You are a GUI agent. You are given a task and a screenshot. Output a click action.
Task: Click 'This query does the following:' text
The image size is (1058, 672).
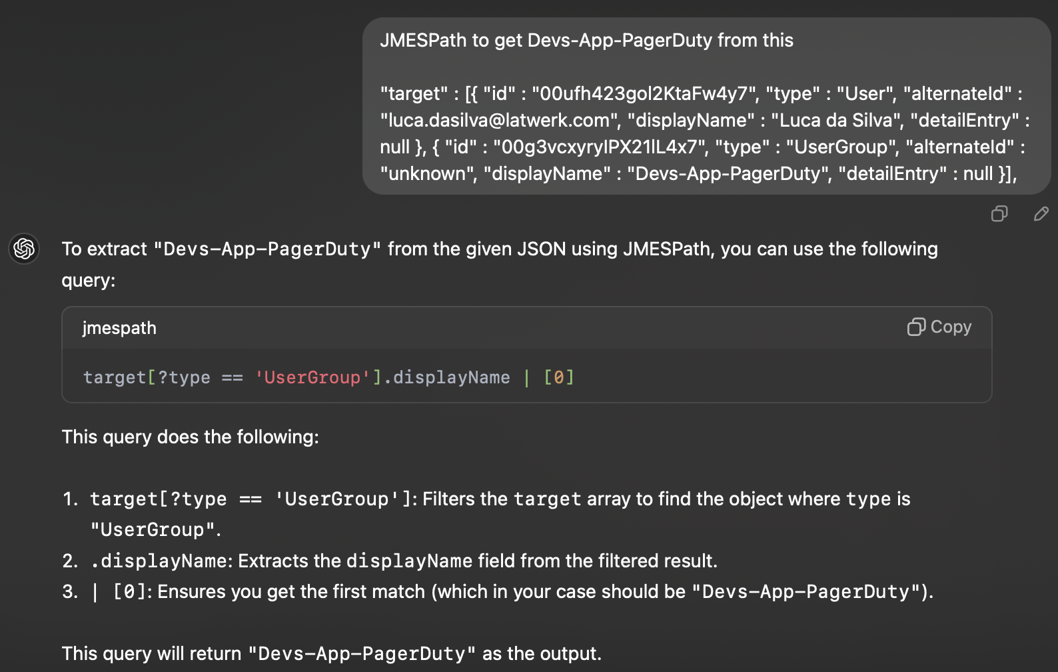(x=191, y=437)
